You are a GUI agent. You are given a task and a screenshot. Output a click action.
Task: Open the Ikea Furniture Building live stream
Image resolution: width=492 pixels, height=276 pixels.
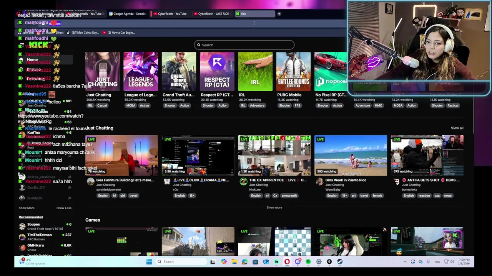pos(121,155)
